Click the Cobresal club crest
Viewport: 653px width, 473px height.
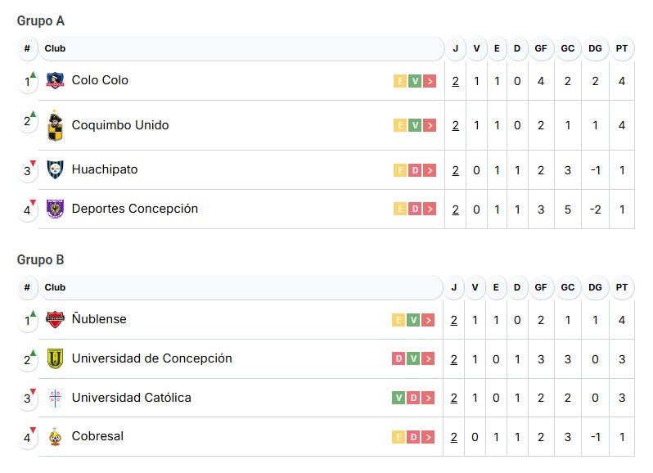pos(55,437)
